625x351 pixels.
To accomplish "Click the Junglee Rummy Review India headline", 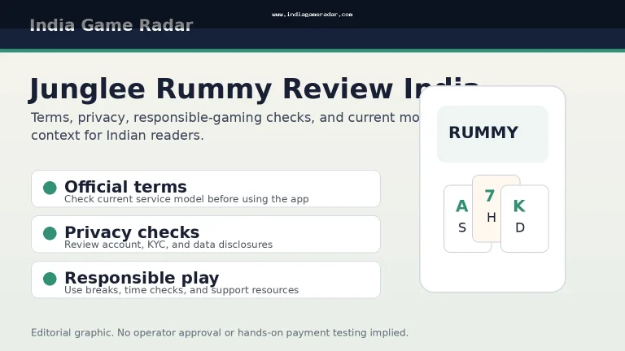I will click(x=254, y=89).
